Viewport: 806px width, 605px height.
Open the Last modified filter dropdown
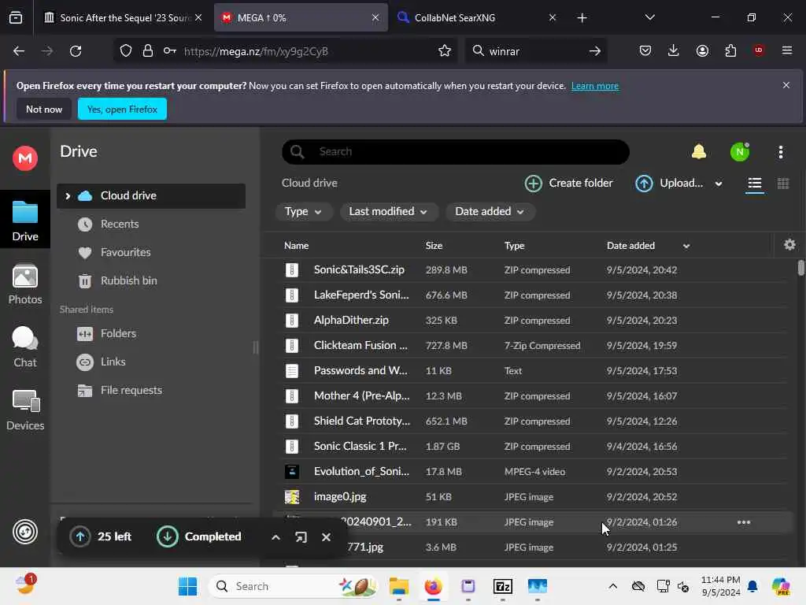388,211
